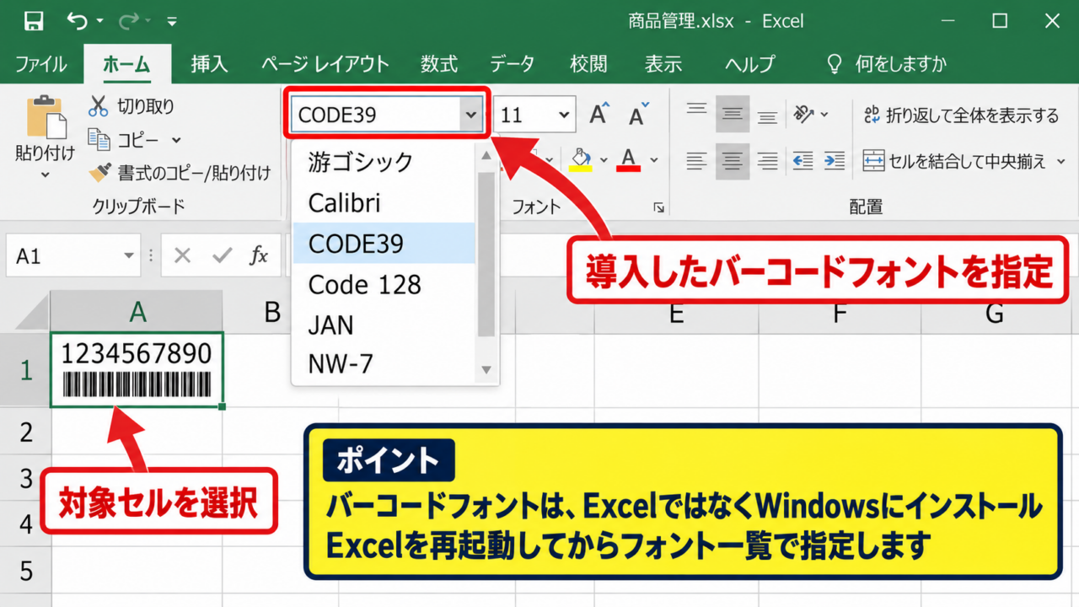This screenshot has width=1079, height=607.
Task: Select 游ゴシック from font list
Action: pos(384,161)
